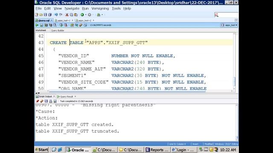273x153 pixels.
Task: Click the Redo icon
Action: pyautogui.click(x=61, y=15)
